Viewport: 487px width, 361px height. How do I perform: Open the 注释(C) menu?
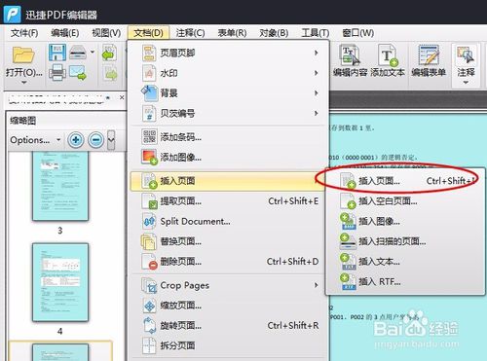(190, 33)
